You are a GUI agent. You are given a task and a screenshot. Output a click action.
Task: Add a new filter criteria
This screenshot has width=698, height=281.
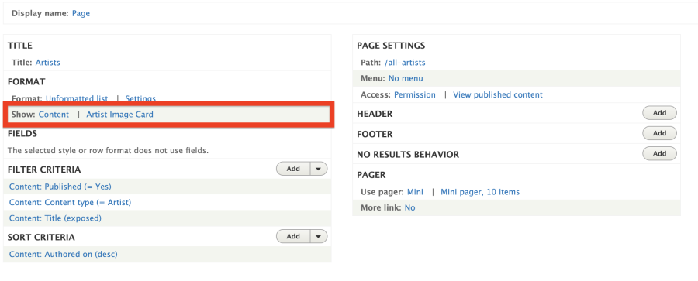click(293, 169)
